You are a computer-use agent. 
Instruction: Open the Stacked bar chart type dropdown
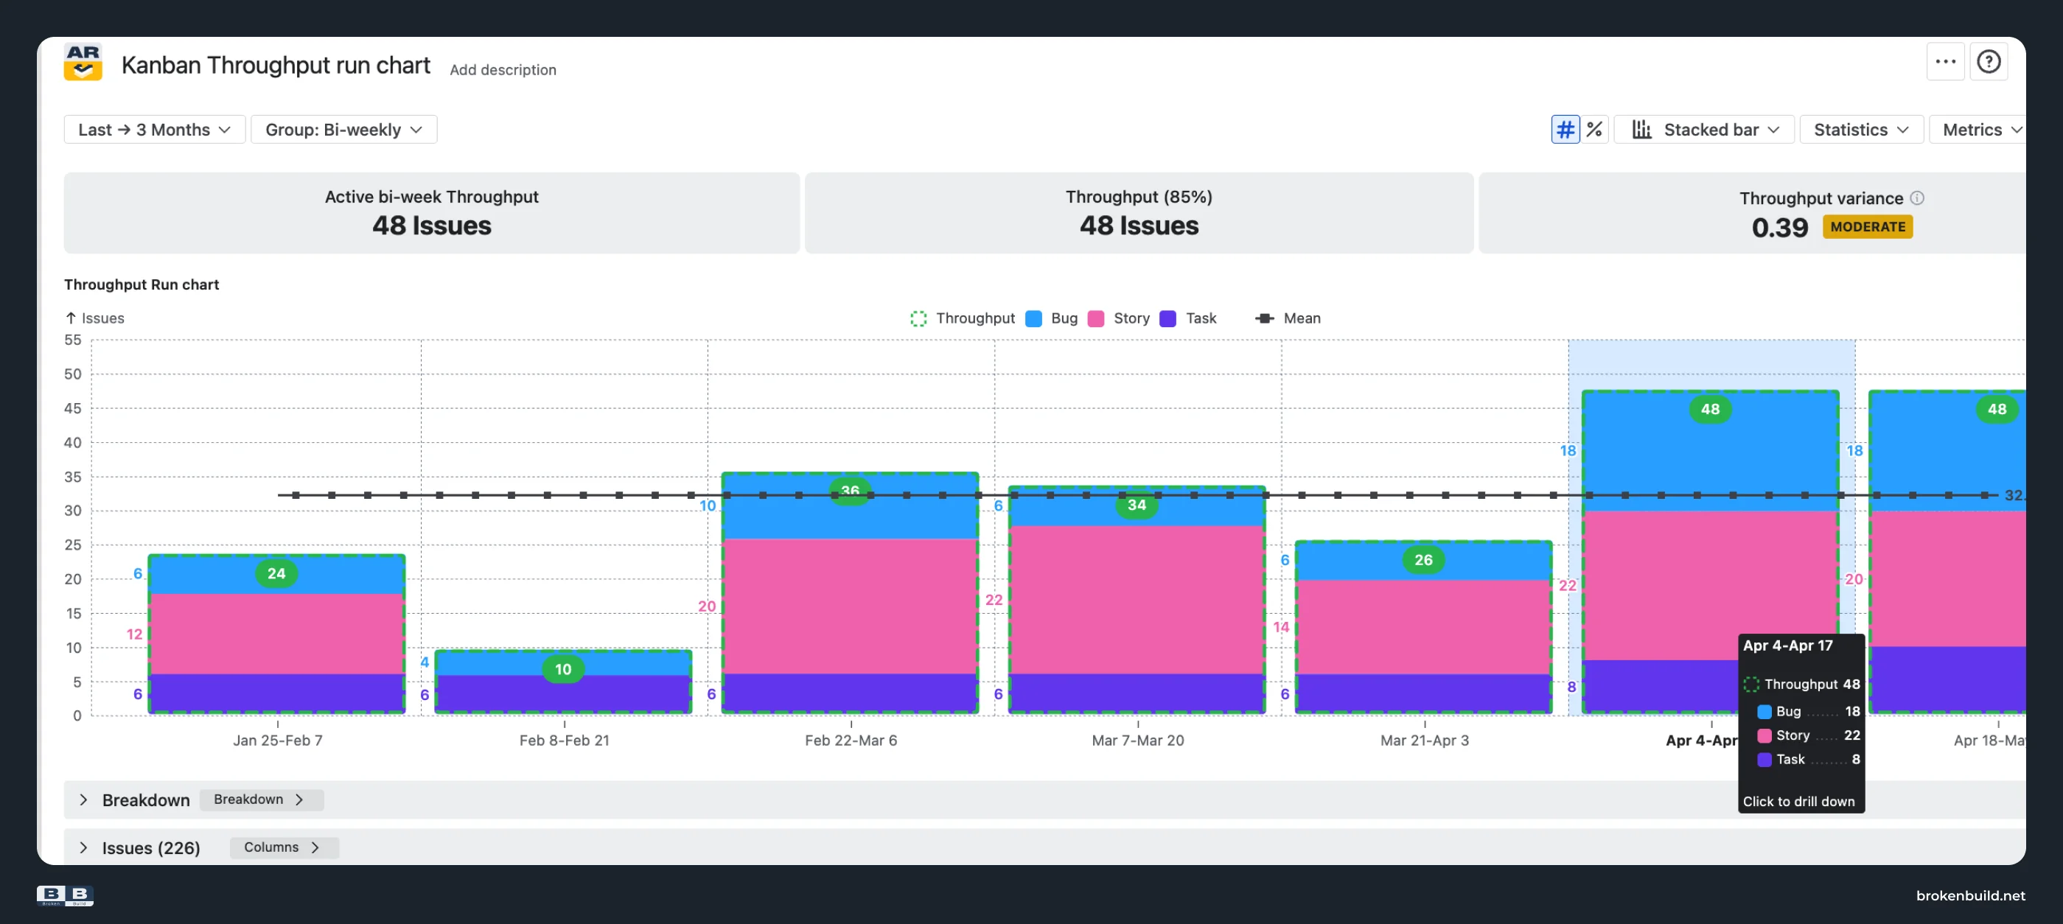(x=1703, y=130)
